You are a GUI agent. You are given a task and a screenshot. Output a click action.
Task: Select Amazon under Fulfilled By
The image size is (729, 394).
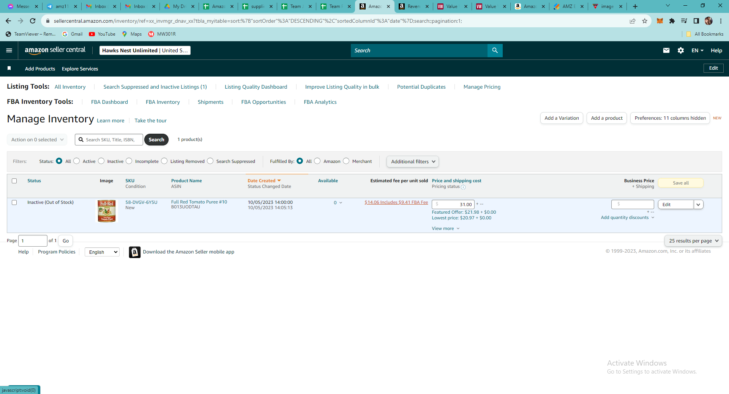pos(317,161)
